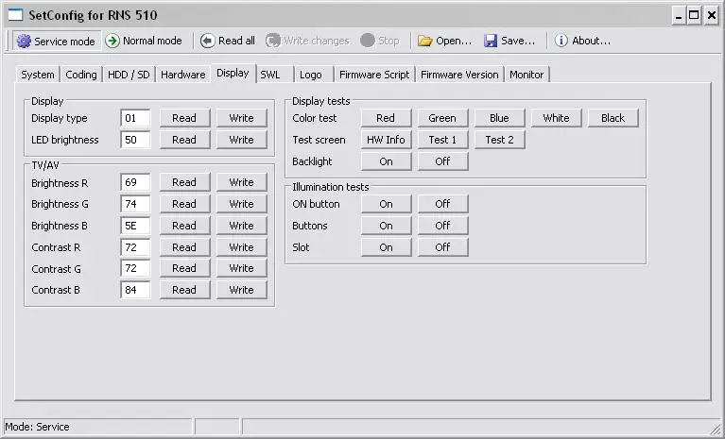Run the White color test
This screenshot has width=725, height=439.
(556, 118)
